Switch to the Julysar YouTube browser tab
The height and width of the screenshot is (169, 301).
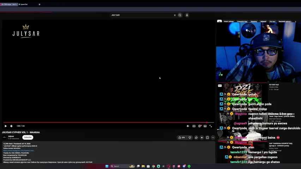[9, 5]
